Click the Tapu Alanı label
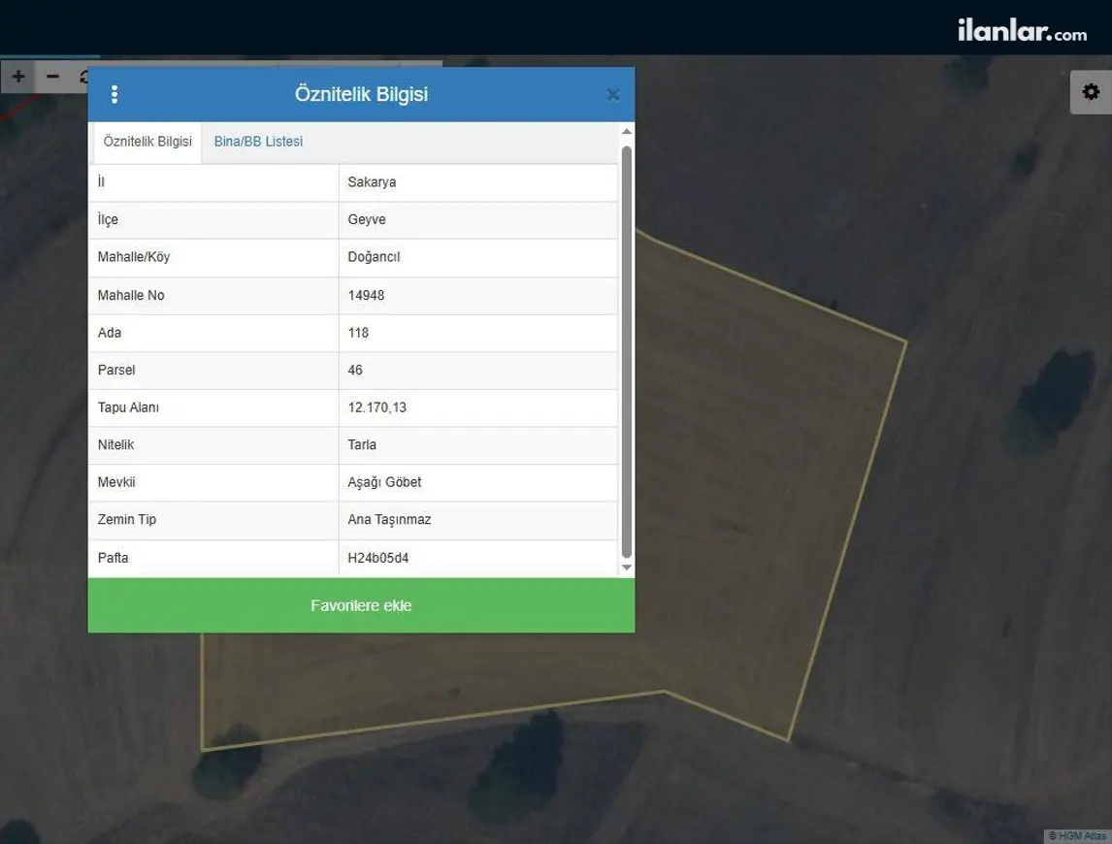This screenshot has height=844, width=1112. (128, 407)
